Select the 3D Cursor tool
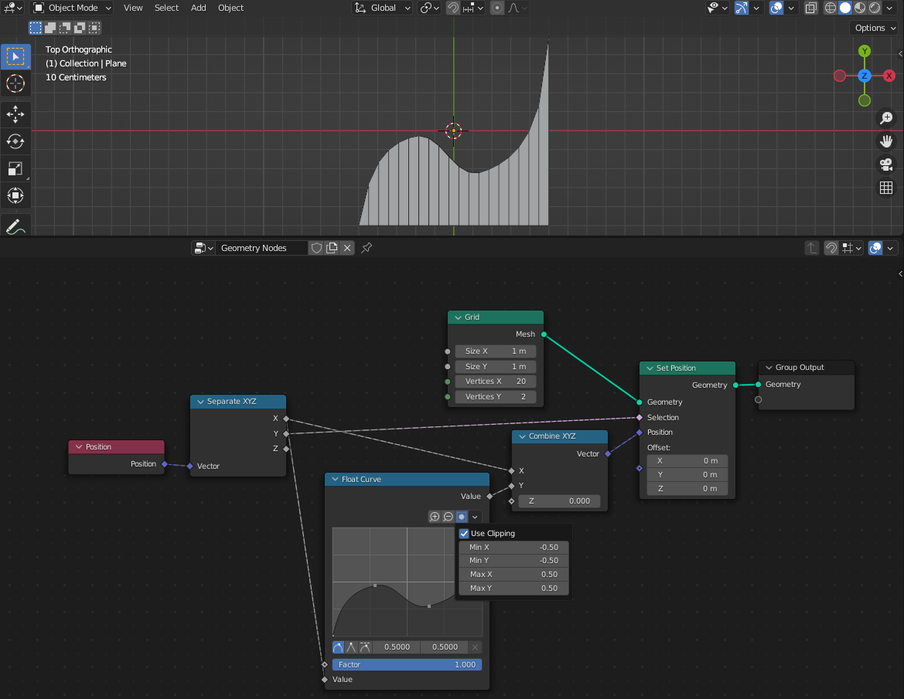904x699 pixels. pyautogui.click(x=15, y=83)
